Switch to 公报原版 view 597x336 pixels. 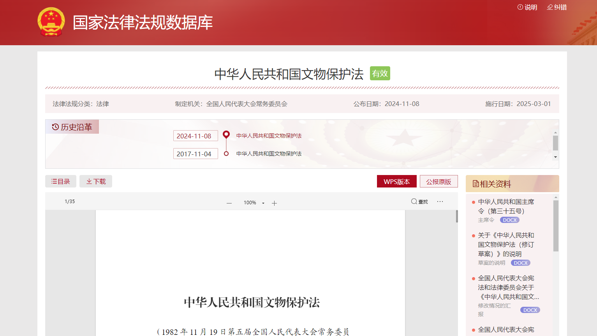(439, 182)
